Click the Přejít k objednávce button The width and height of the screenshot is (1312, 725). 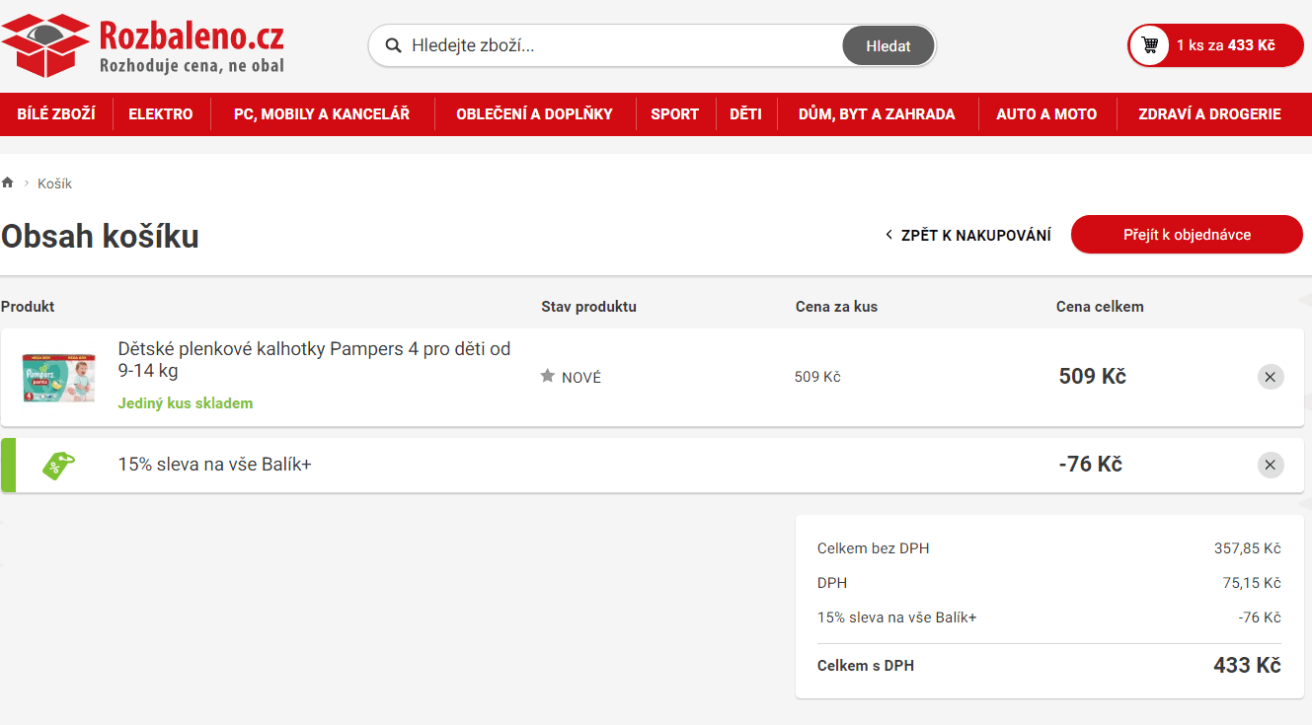tap(1186, 235)
